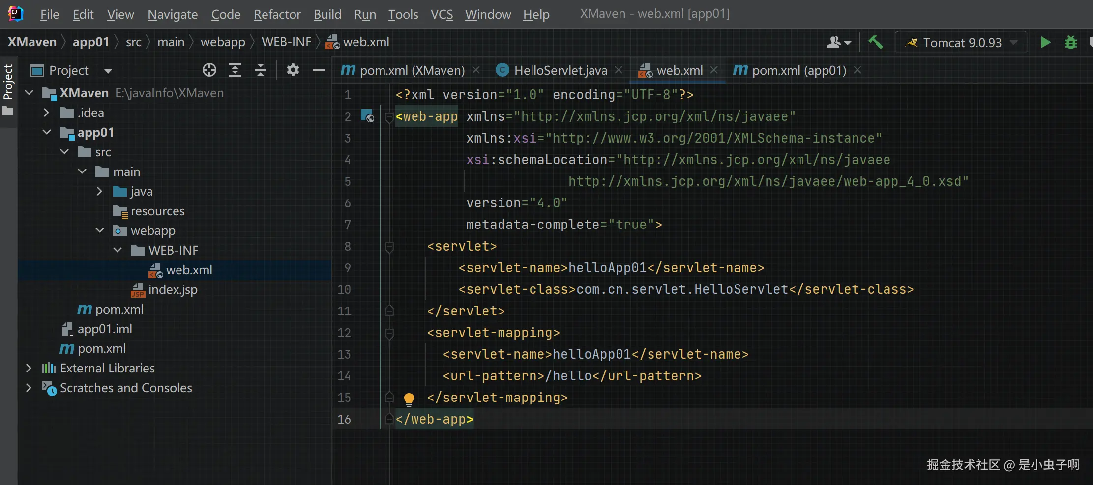Open the Refactor menu

click(277, 14)
